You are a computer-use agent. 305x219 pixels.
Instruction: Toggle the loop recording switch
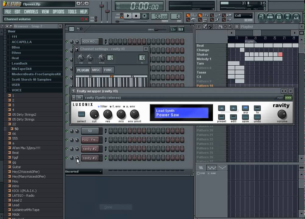click(x=224, y=15)
